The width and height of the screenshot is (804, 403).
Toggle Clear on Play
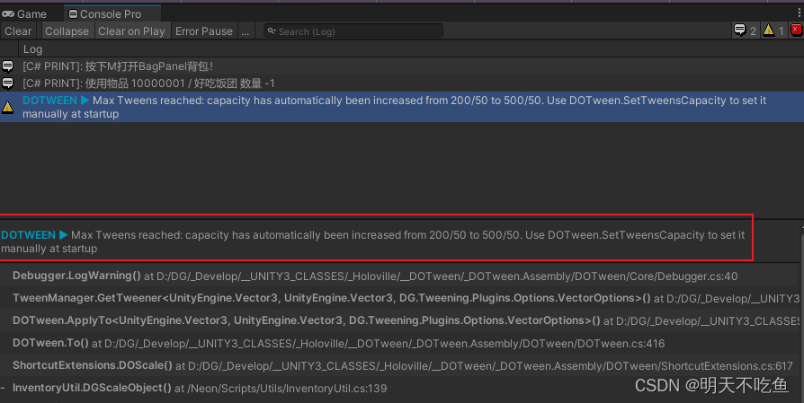click(131, 31)
